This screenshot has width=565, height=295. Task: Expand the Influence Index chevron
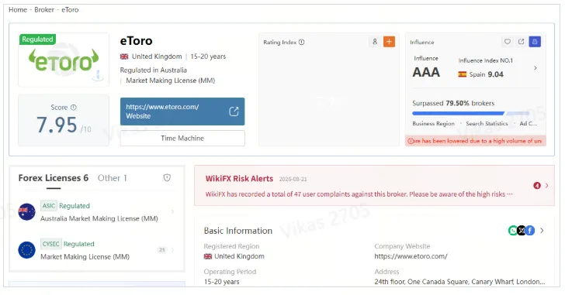(x=536, y=68)
